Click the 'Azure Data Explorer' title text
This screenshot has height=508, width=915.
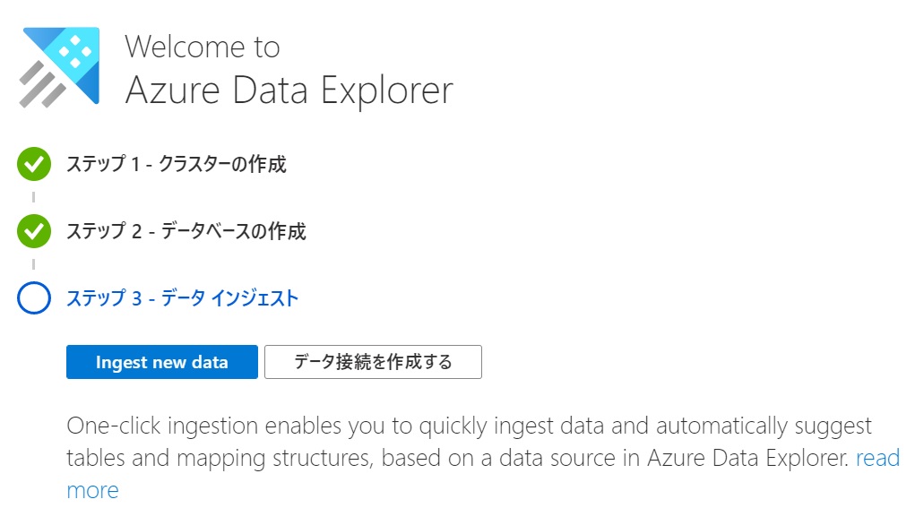pos(289,90)
